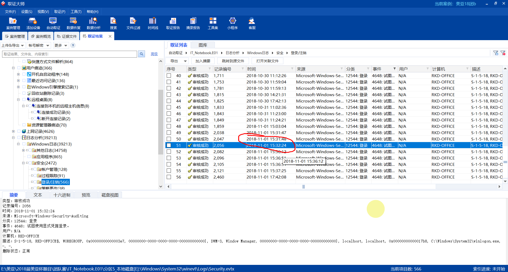Click the tree panel's vertical scrollbar thumb
Viewport: 508px width, 272px height.
[x=161, y=122]
